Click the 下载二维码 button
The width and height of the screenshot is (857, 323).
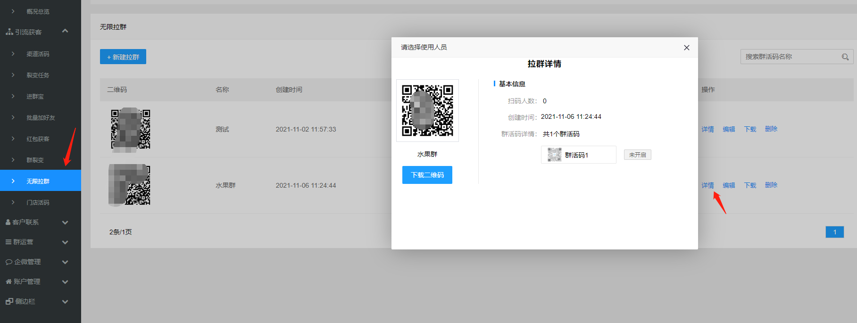point(427,175)
